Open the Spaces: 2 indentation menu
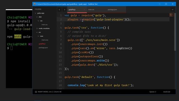This screenshot has height=101, width=179. pyautogui.click(x=153, y=92)
